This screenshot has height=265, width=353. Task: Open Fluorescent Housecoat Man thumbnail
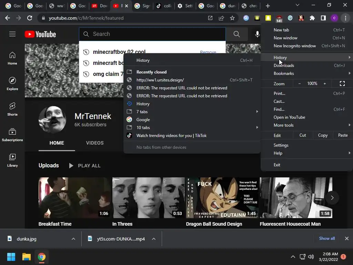[x=296, y=198]
